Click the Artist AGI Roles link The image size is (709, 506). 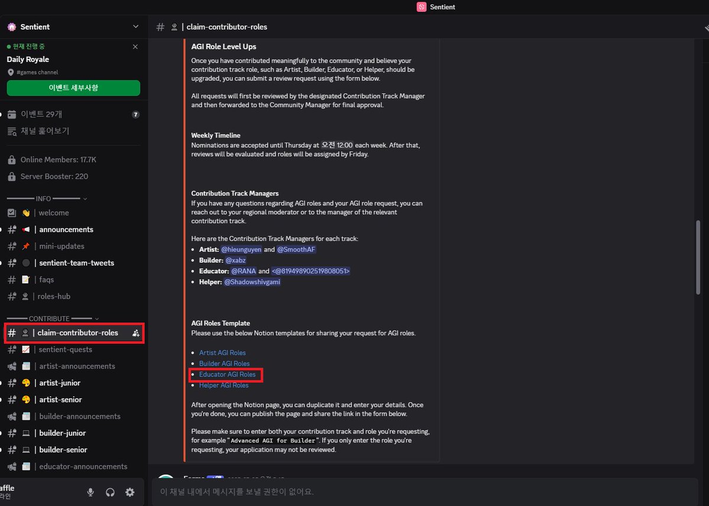point(222,352)
